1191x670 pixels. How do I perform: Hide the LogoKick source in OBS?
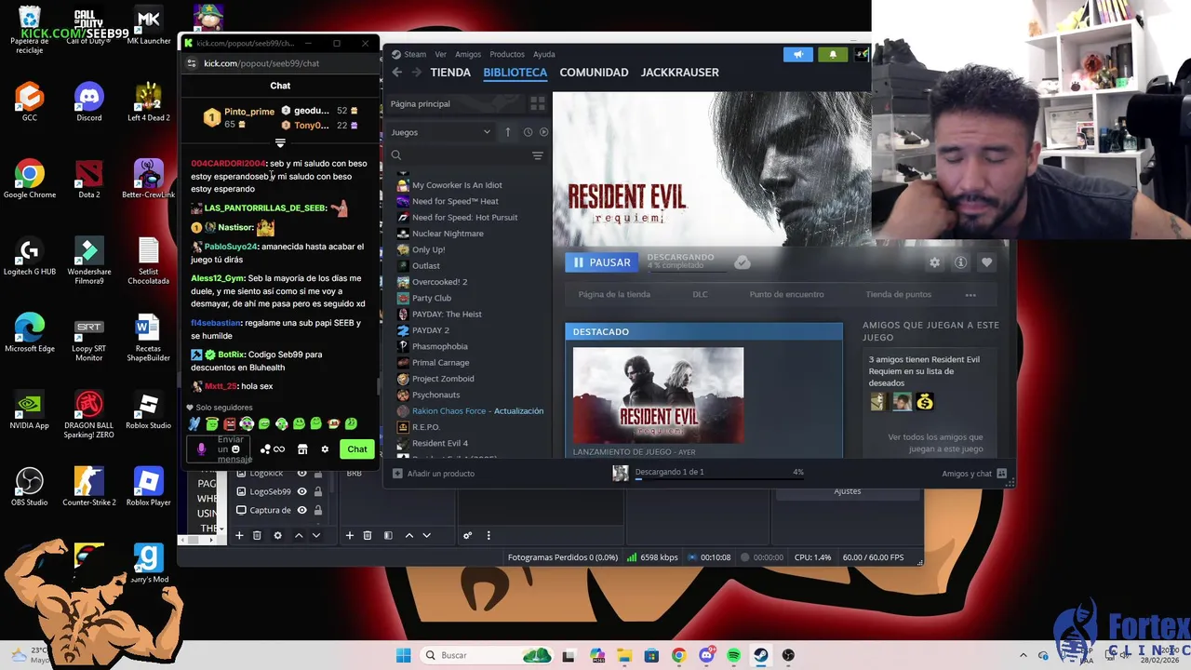[301, 474]
